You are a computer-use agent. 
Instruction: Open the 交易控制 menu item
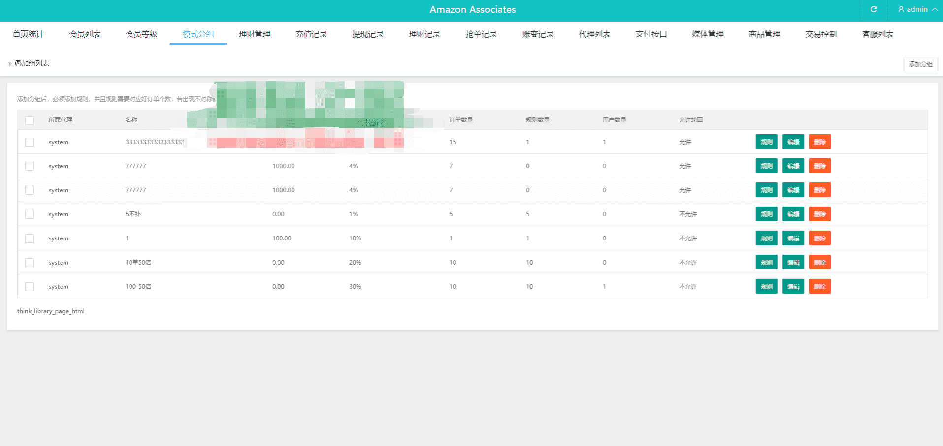coord(821,34)
